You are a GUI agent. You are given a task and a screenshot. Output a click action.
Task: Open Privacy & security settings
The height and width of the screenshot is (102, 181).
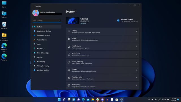(x=47, y=66)
